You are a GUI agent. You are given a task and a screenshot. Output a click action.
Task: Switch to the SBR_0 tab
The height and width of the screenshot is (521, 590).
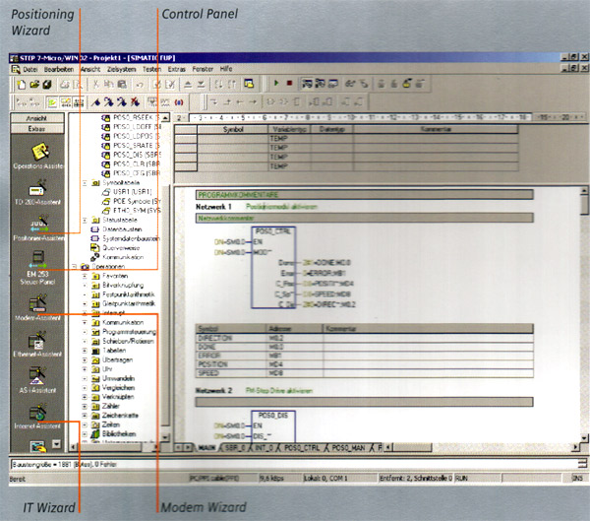(x=234, y=448)
